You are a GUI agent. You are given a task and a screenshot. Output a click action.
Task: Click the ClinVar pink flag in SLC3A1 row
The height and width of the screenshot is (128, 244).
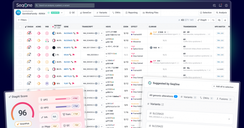pos(151,62)
